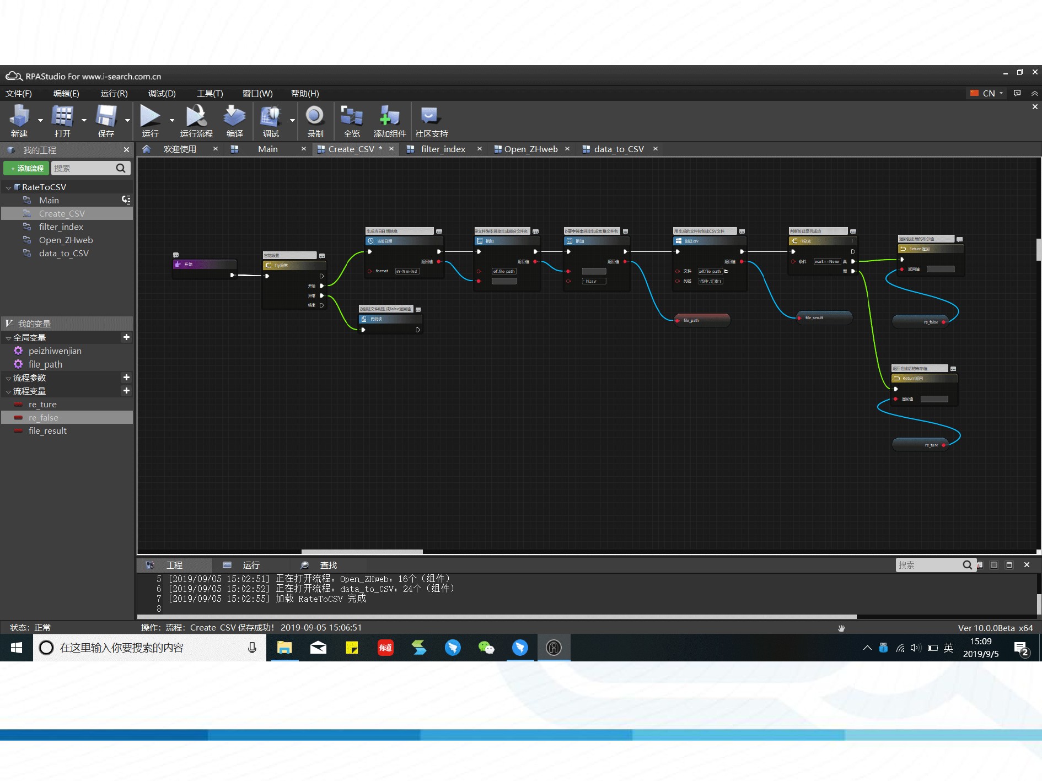Open the 文件(F) menu
Image resolution: width=1042 pixels, height=781 pixels.
coord(19,94)
